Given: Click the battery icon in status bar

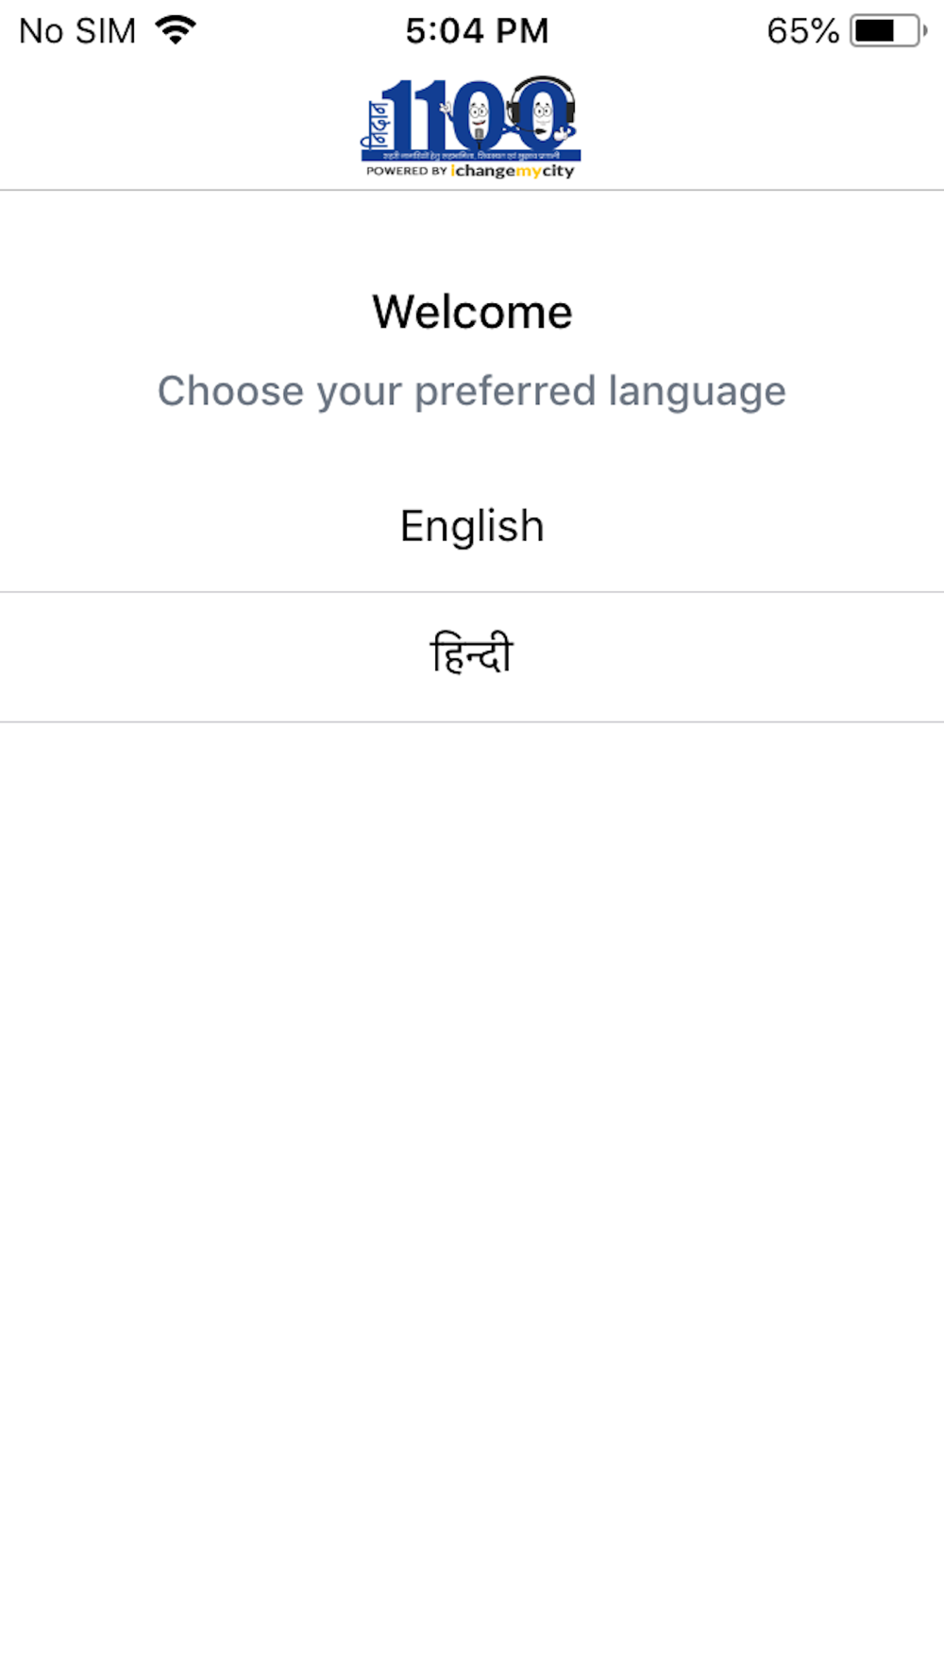Looking at the screenshot, I should [888, 31].
